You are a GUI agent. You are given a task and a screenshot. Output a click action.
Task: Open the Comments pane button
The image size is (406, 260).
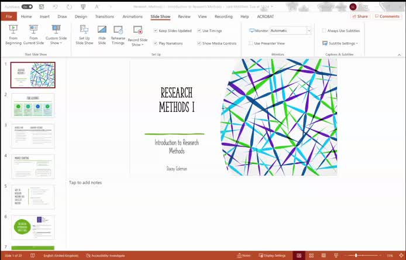tap(387, 16)
